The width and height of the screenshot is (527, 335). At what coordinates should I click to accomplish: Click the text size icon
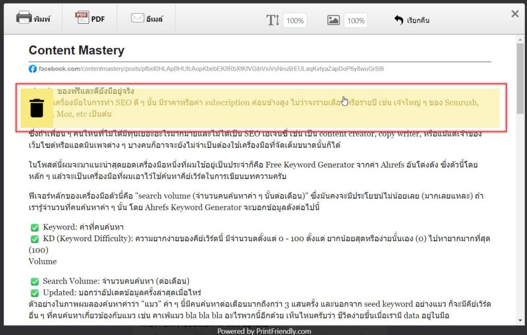pos(273,20)
